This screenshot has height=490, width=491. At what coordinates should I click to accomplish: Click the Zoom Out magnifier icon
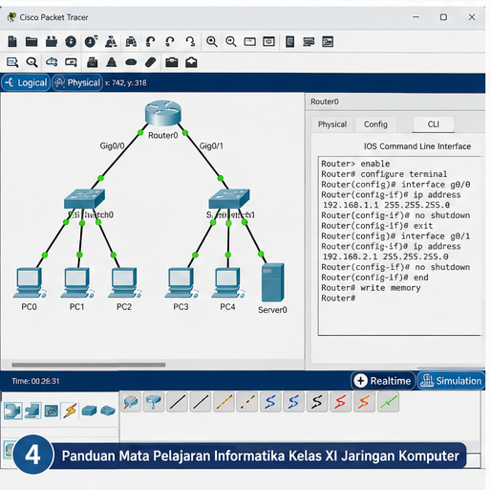tap(231, 41)
